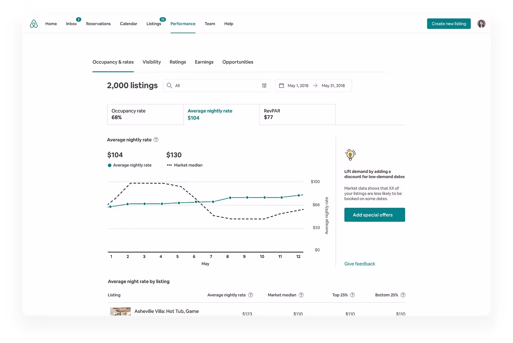
Task: Switch to the Visibility tab
Action: coord(152,62)
